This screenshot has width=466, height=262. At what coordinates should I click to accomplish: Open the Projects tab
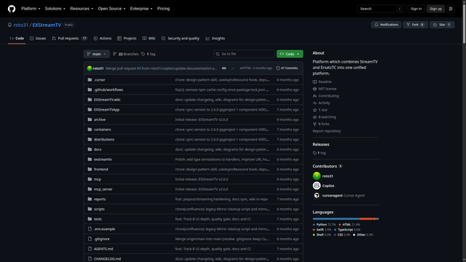click(127, 39)
